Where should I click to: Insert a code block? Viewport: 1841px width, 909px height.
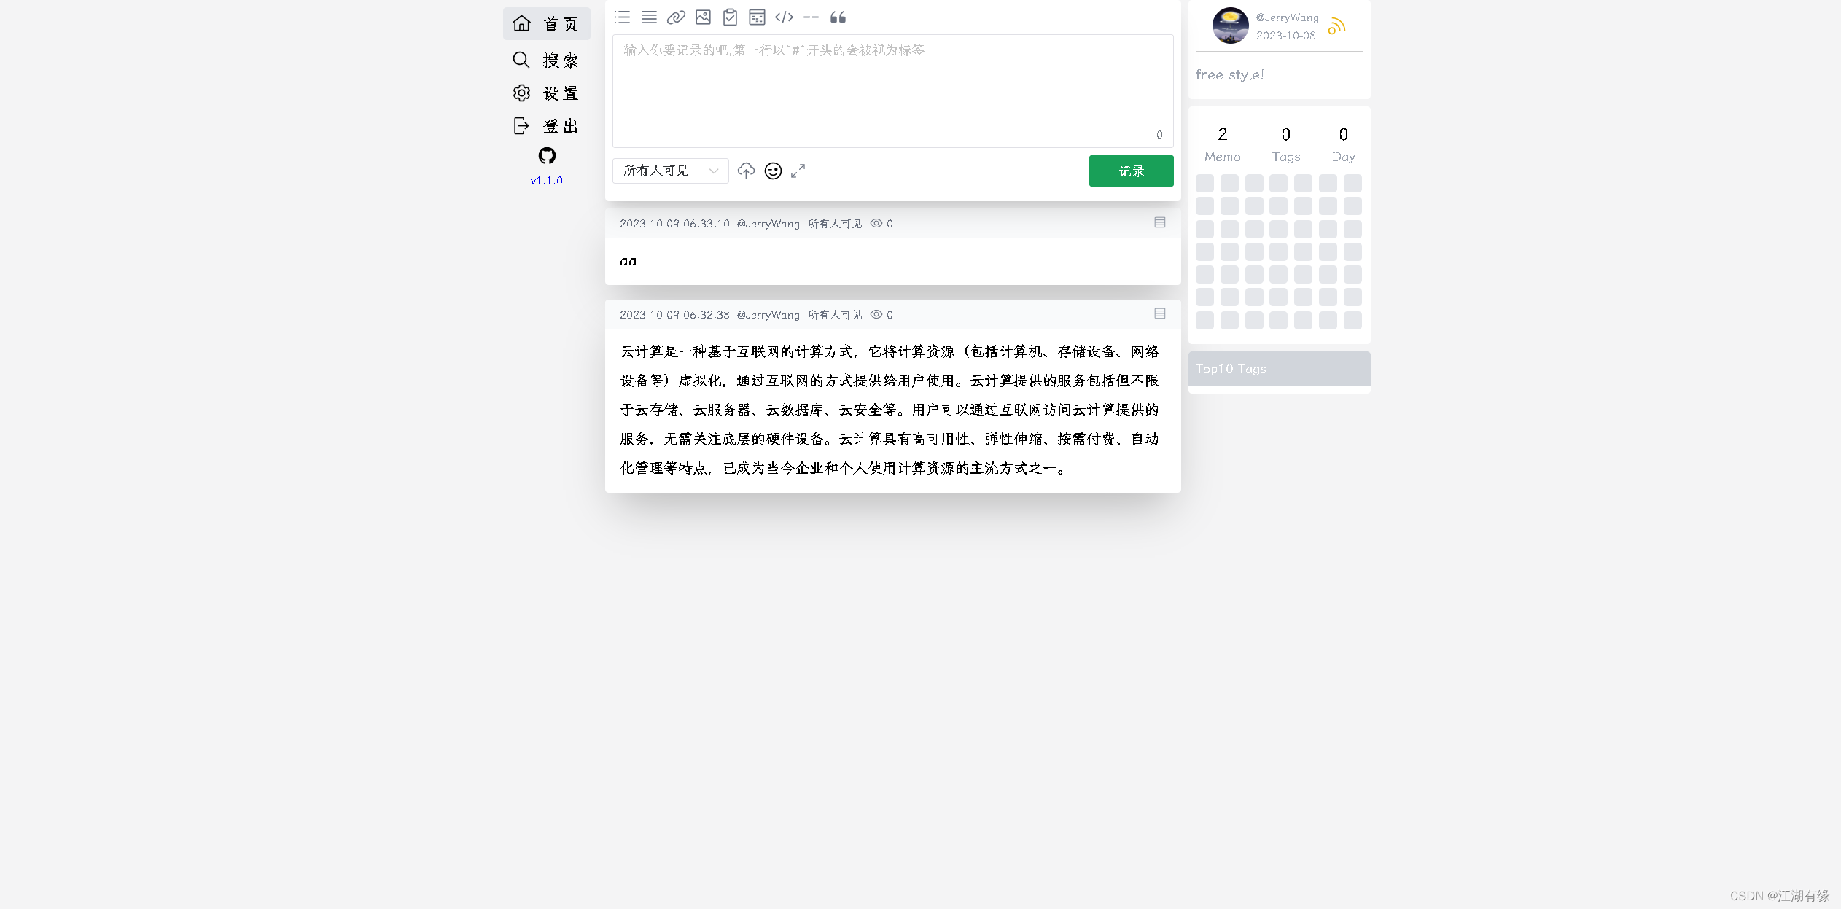(783, 17)
